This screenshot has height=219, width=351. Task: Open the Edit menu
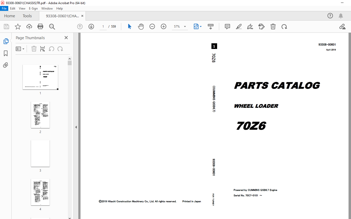tap(13, 8)
